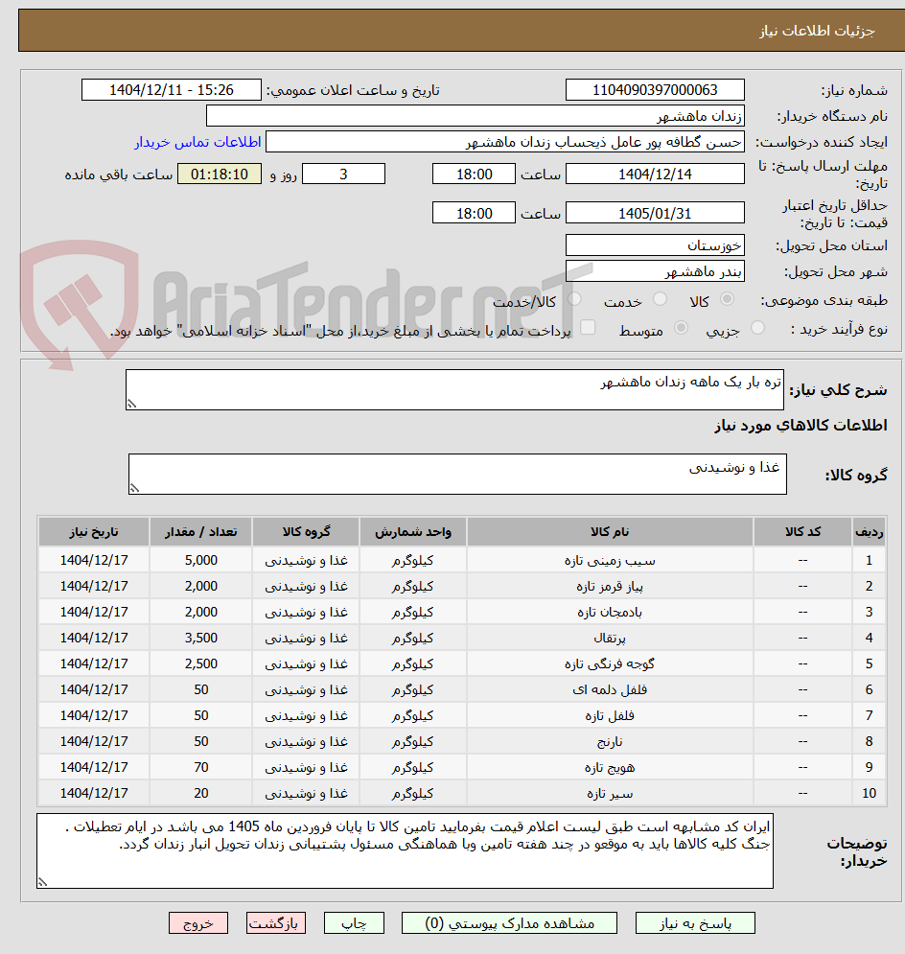The width and height of the screenshot is (905, 954).
Task: Click the پاسخ به نیاز button
Action: (x=695, y=923)
